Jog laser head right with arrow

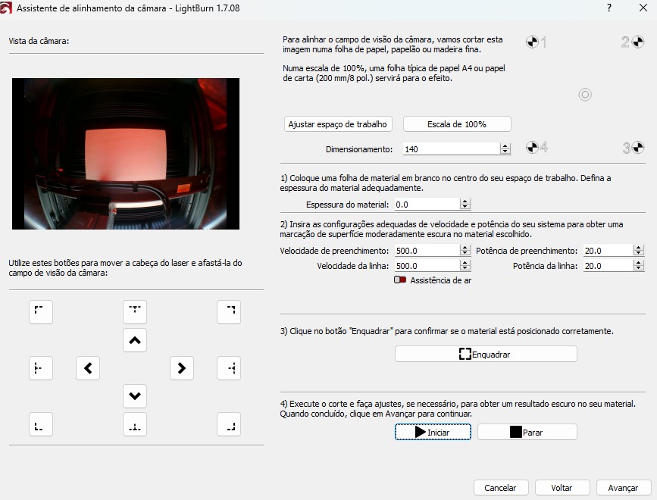click(x=182, y=368)
